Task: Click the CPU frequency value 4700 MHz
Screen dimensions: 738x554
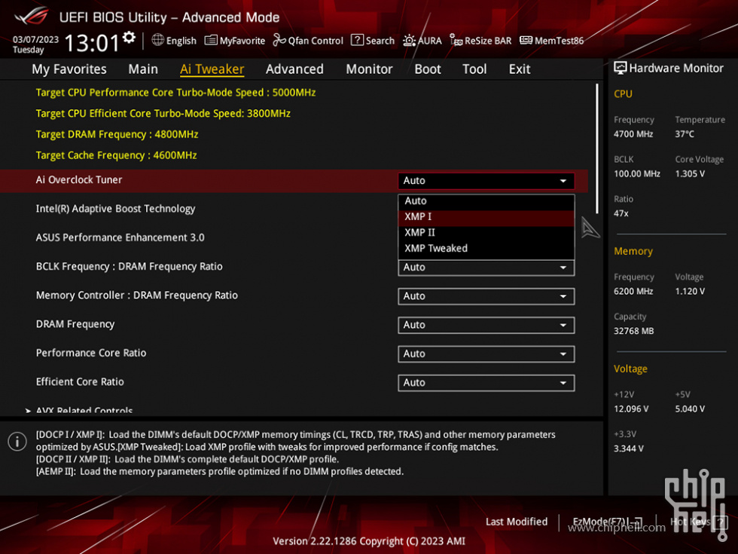Action: (633, 134)
